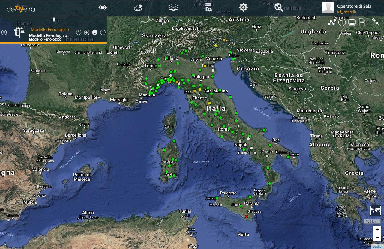Viewport: 384px width, 249px height.
Task: Delete the Modello Fenologico layer
Action: click(4, 32)
